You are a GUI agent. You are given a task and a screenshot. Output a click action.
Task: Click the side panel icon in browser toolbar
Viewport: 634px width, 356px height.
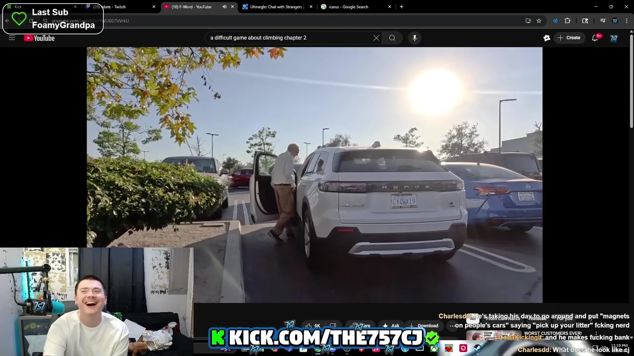pyautogui.click(x=585, y=21)
